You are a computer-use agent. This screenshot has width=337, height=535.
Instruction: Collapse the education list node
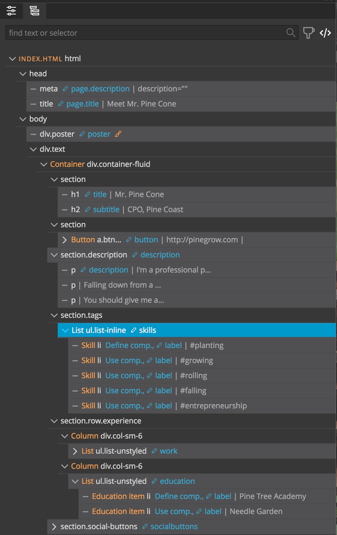(x=75, y=481)
